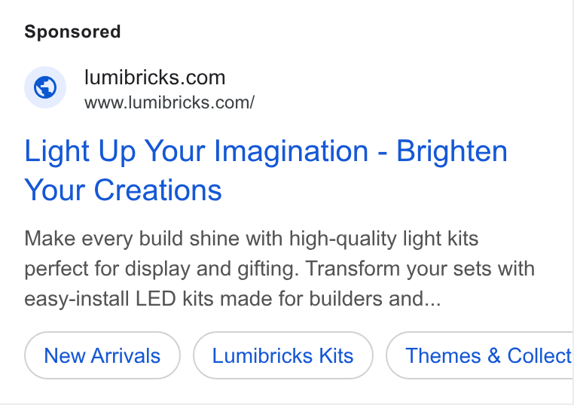
Task: Click the word Imagination in the headline
Action: click(x=291, y=151)
